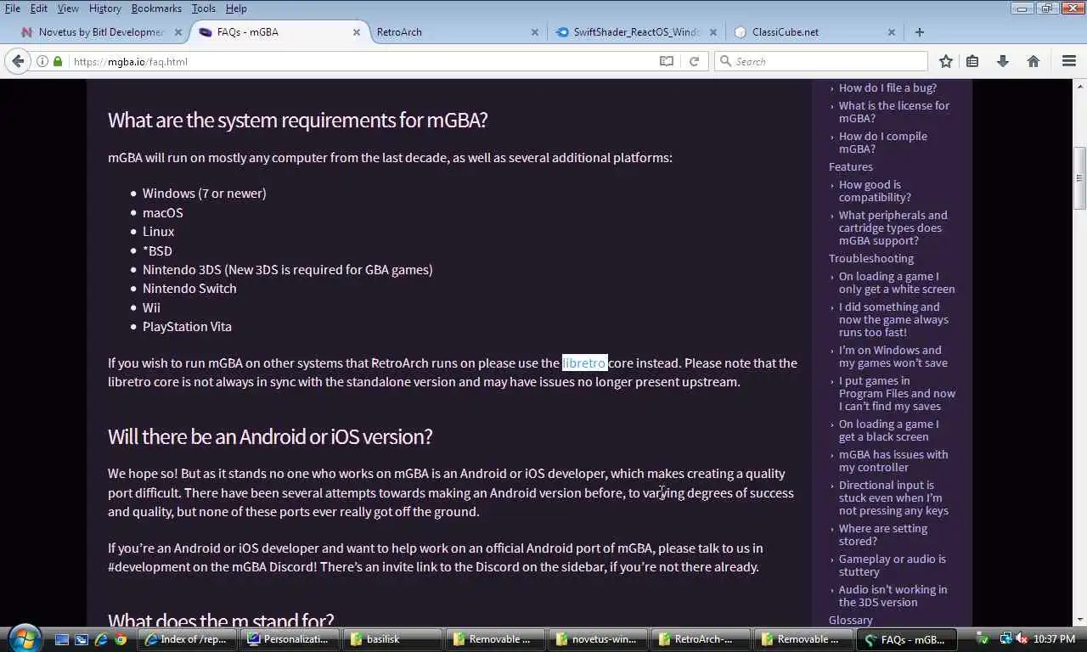
Task: Close the RetroArch tab
Action: (535, 32)
